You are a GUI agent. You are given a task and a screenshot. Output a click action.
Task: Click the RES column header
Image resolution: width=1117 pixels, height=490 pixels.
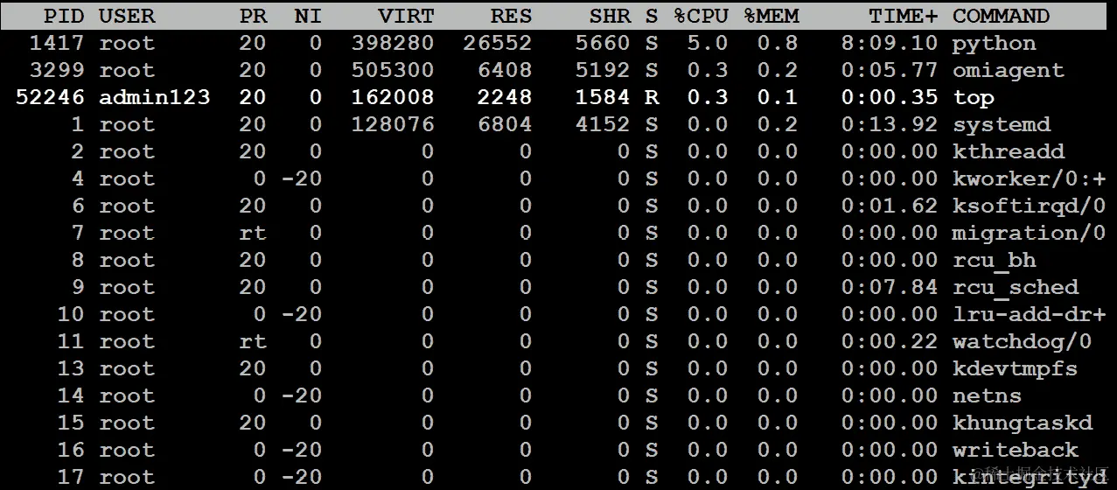[511, 16]
